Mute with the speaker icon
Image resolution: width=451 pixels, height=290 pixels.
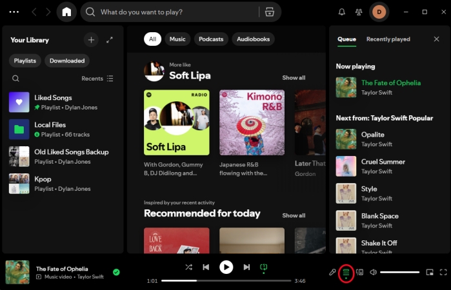tap(373, 272)
